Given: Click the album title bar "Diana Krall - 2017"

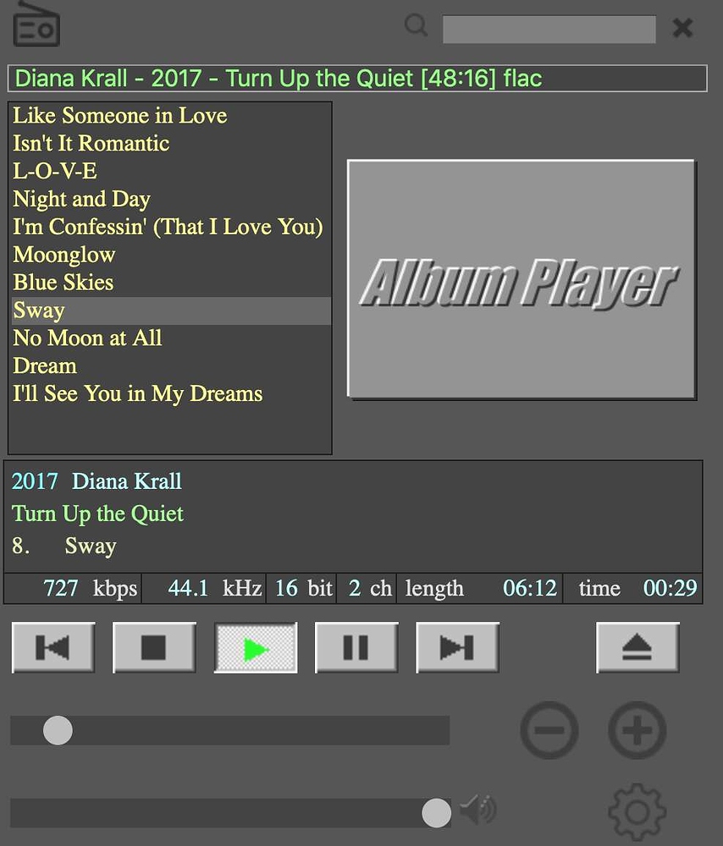Looking at the screenshot, I should 357,79.
